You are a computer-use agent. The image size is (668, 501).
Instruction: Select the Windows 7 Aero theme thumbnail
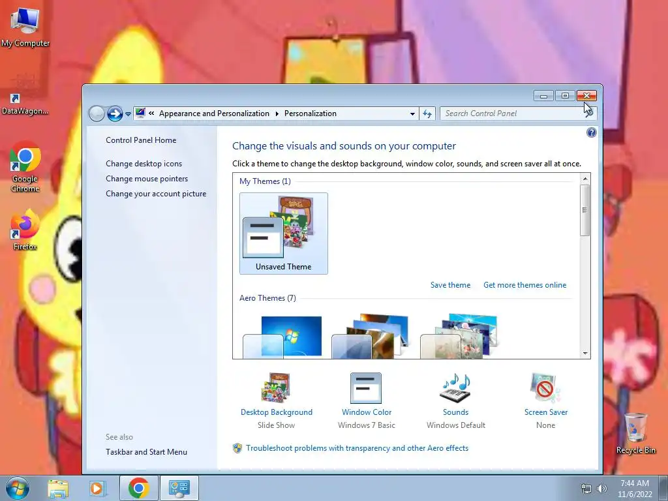click(282, 336)
